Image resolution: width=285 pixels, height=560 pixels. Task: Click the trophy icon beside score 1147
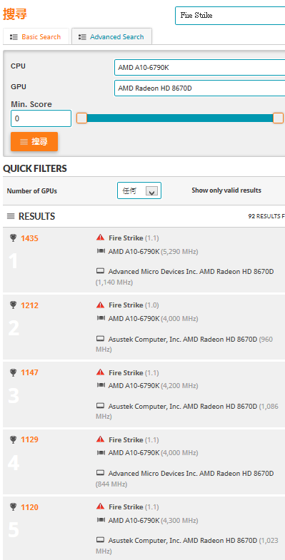pyautogui.click(x=14, y=372)
